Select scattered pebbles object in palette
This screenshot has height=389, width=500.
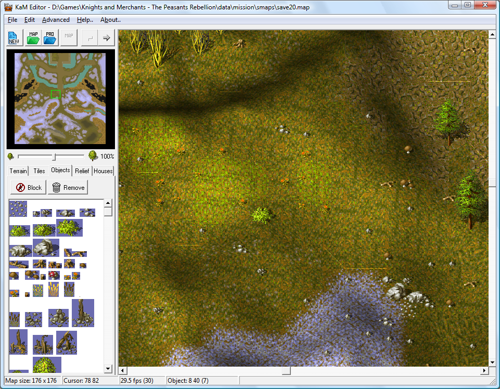coord(18,209)
